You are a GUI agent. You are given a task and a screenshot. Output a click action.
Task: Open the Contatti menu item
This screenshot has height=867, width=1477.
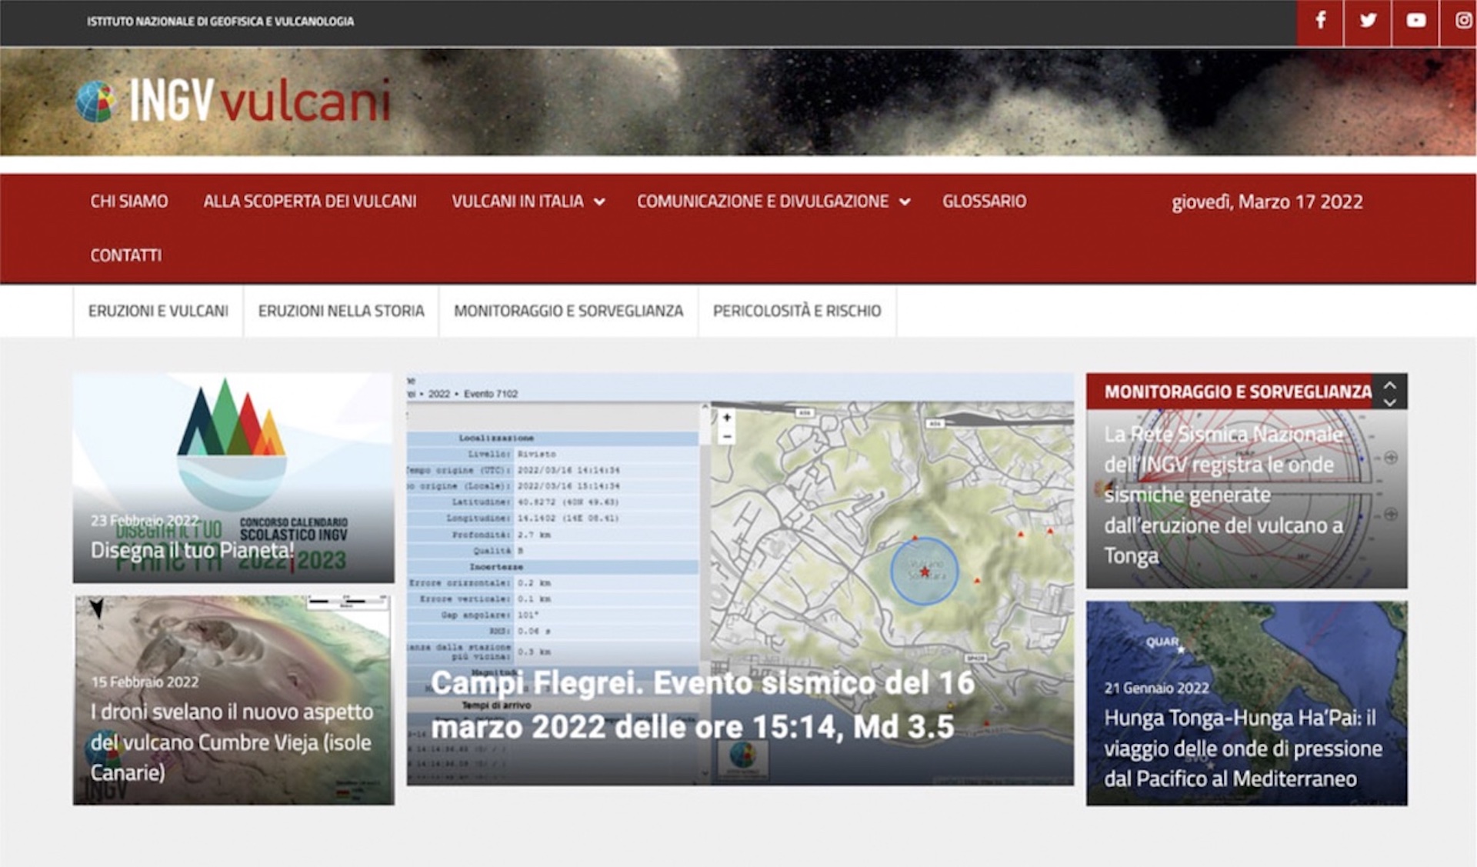(x=126, y=255)
